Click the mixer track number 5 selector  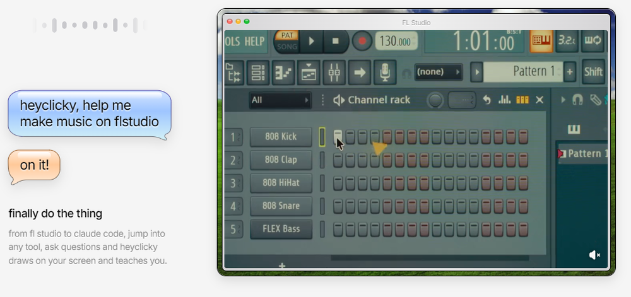234,230
